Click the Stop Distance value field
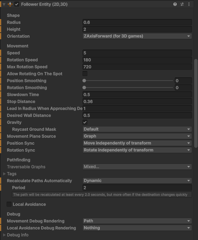This screenshot has height=240, width=198. point(137,101)
